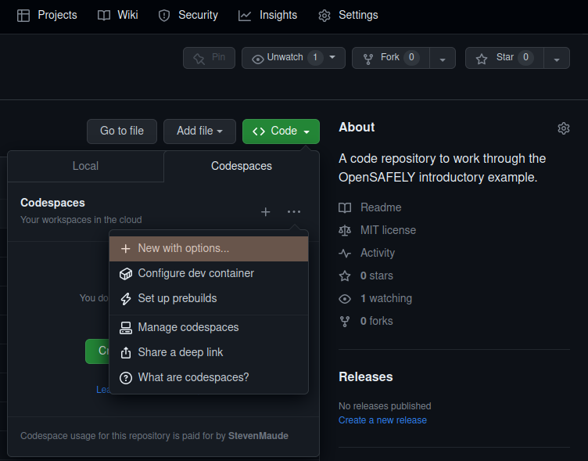
Task: Expand the Star lists dropdown arrow
Action: [556, 59]
